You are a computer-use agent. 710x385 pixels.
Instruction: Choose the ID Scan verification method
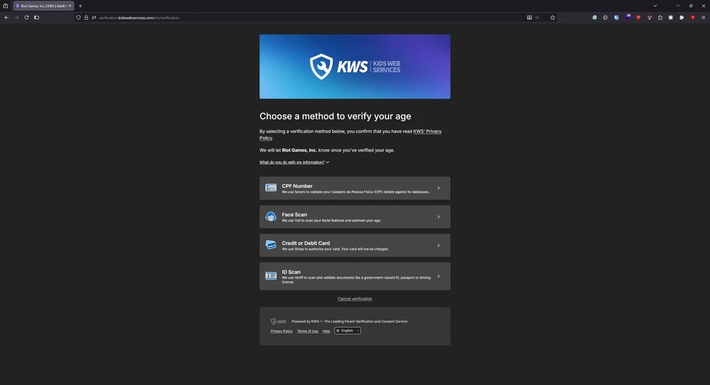[x=355, y=276]
